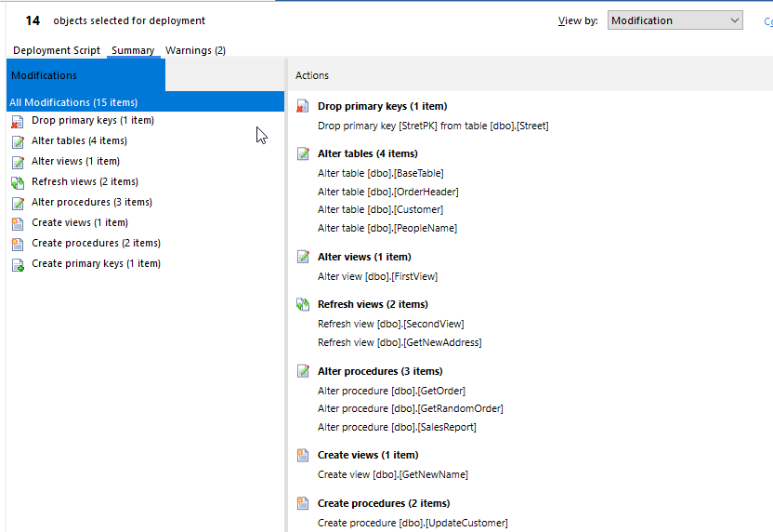Image resolution: width=773 pixels, height=532 pixels.
Task: Switch to the Deployment Script tab
Action: click(57, 50)
